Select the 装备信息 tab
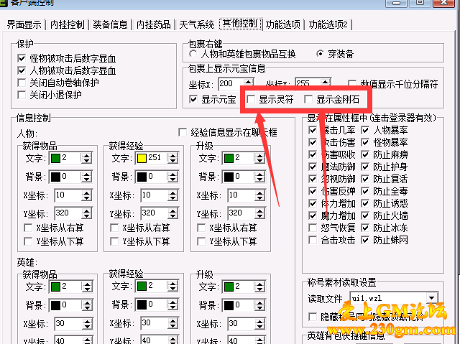 click(110, 24)
